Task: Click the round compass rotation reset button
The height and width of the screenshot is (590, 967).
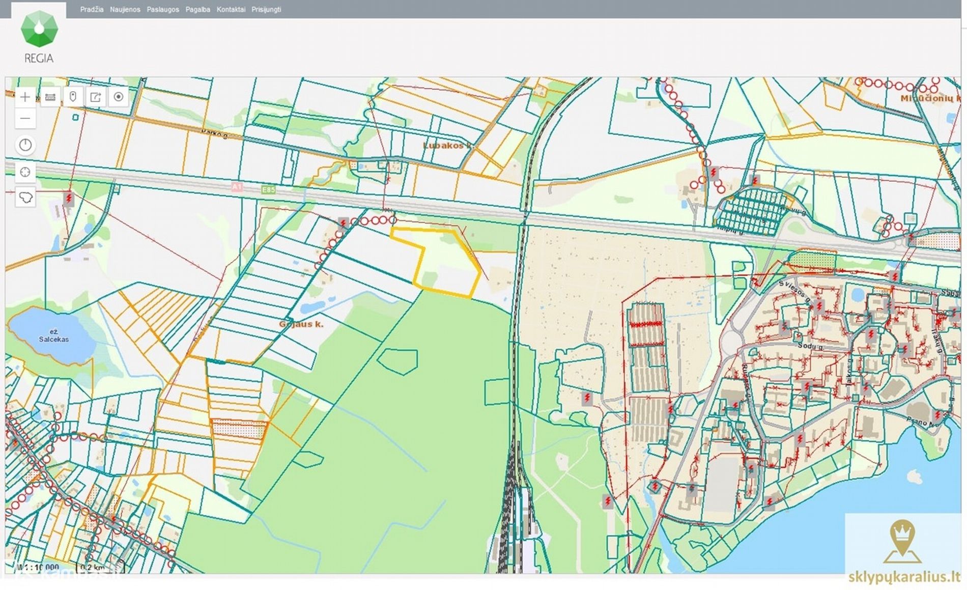Action: tap(25, 145)
